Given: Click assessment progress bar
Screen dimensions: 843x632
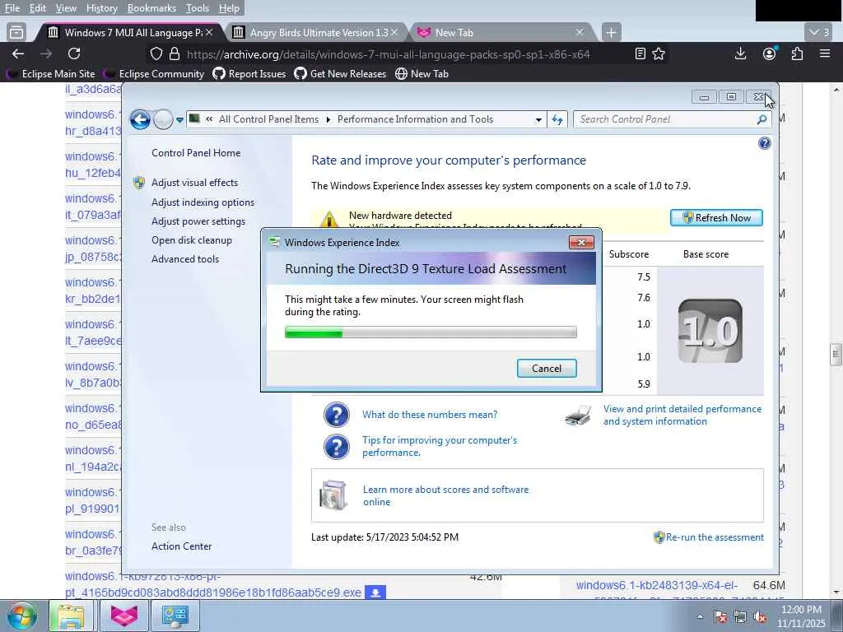Looking at the screenshot, I should 431,332.
